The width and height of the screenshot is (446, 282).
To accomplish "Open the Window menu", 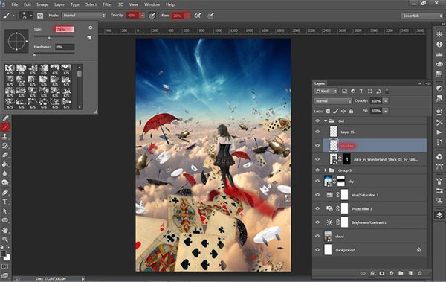I will pyautogui.click(x=152, y=4).
